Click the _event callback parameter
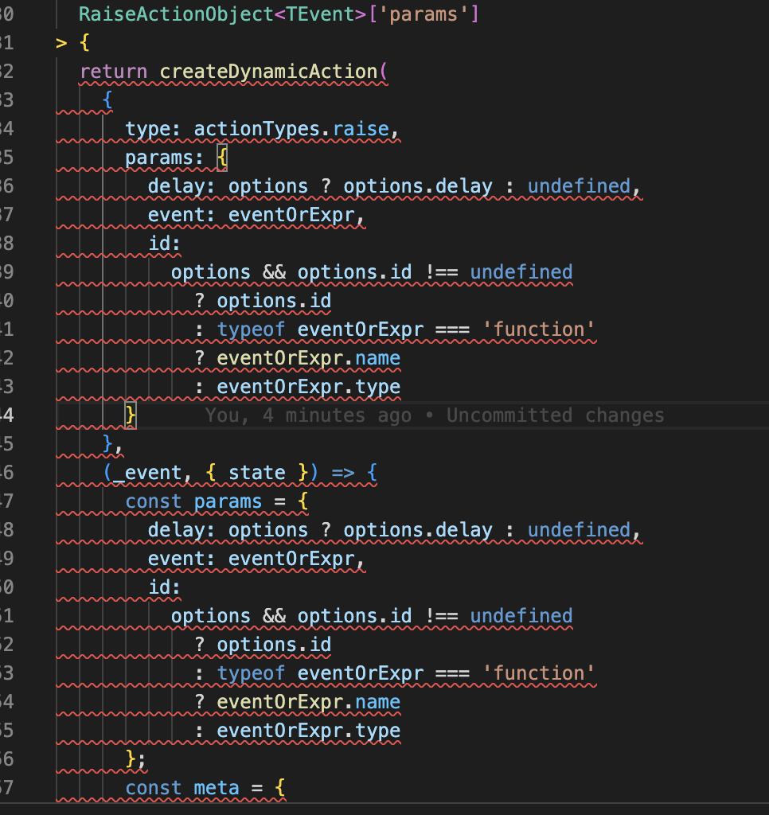 (147, 473)
